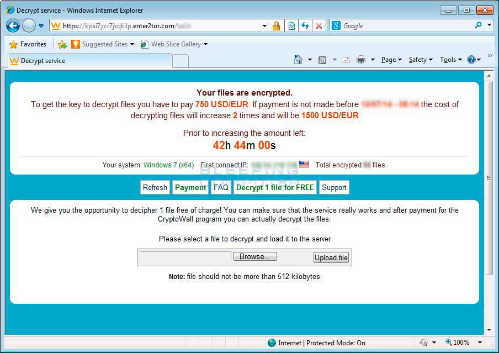The height and width of the screenshot is (353, 499).
Task: Open the Safety menu
Action: pos(420,60)
